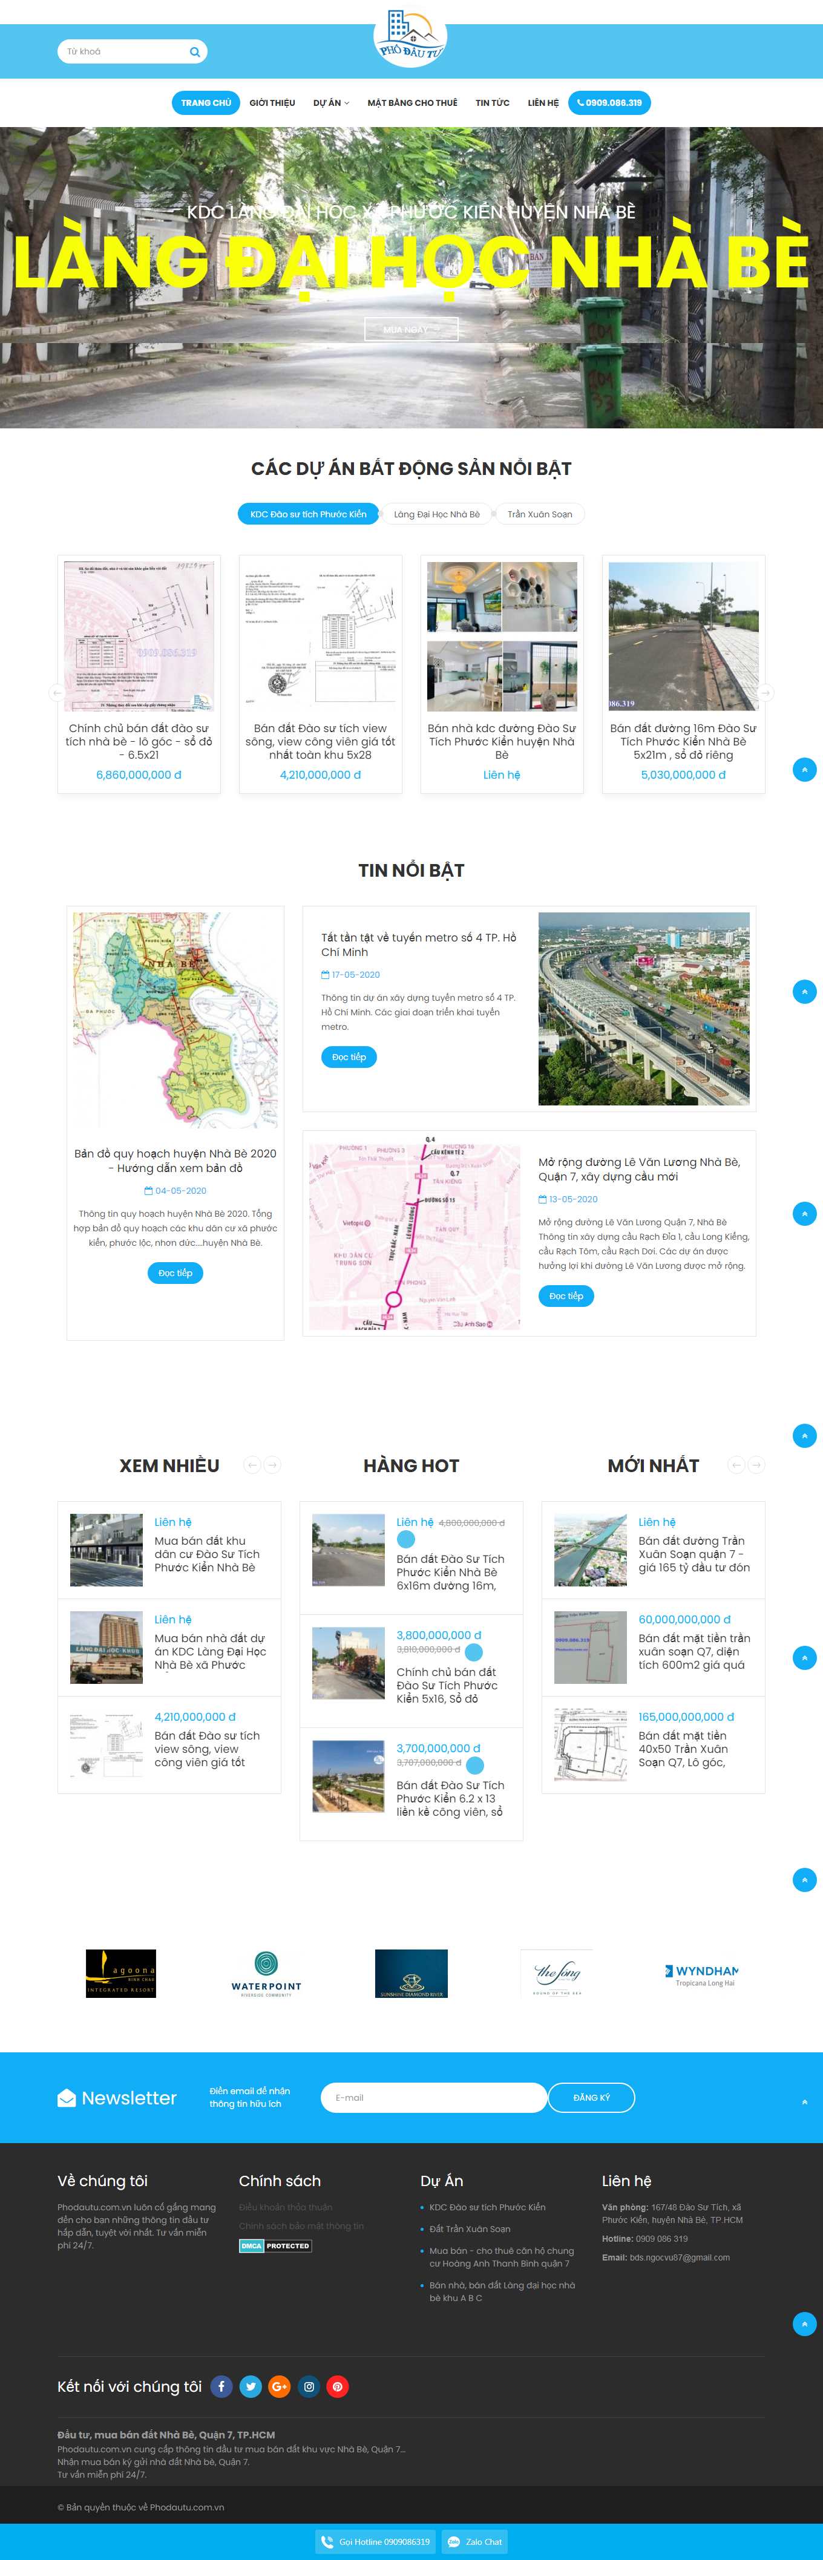This screenshot has width=823, height=2560.
Task: Go to Trang Chủ menu item
Action: click(206, 102)
